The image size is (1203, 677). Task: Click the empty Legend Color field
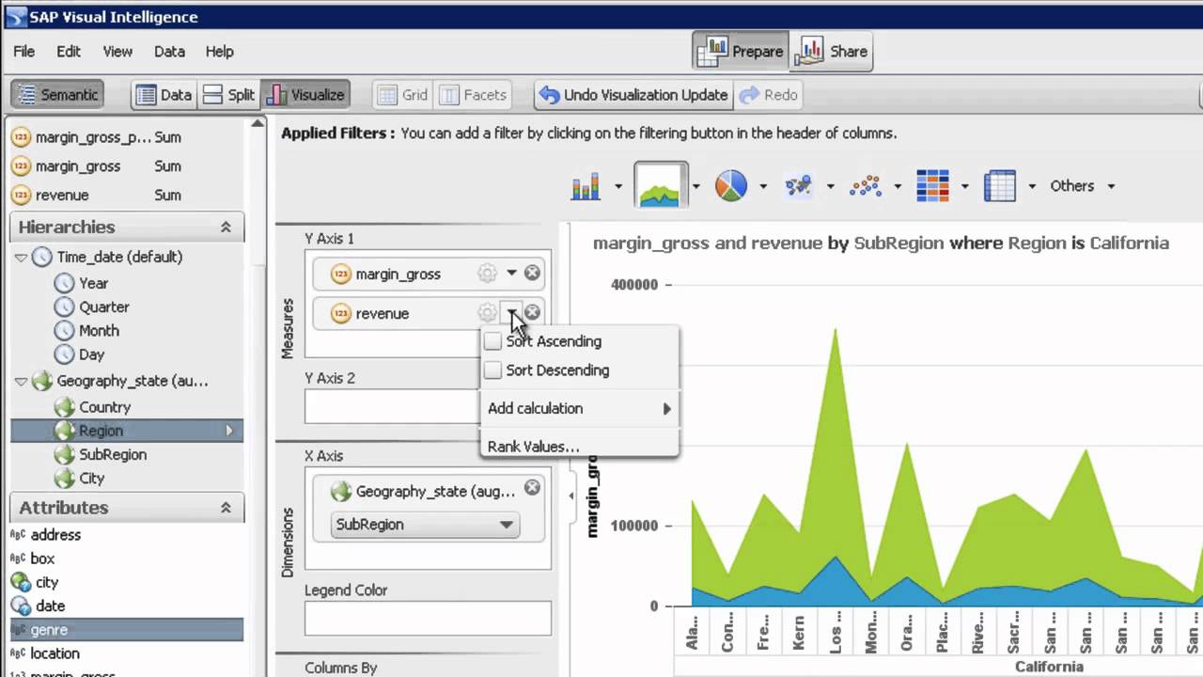428,619
